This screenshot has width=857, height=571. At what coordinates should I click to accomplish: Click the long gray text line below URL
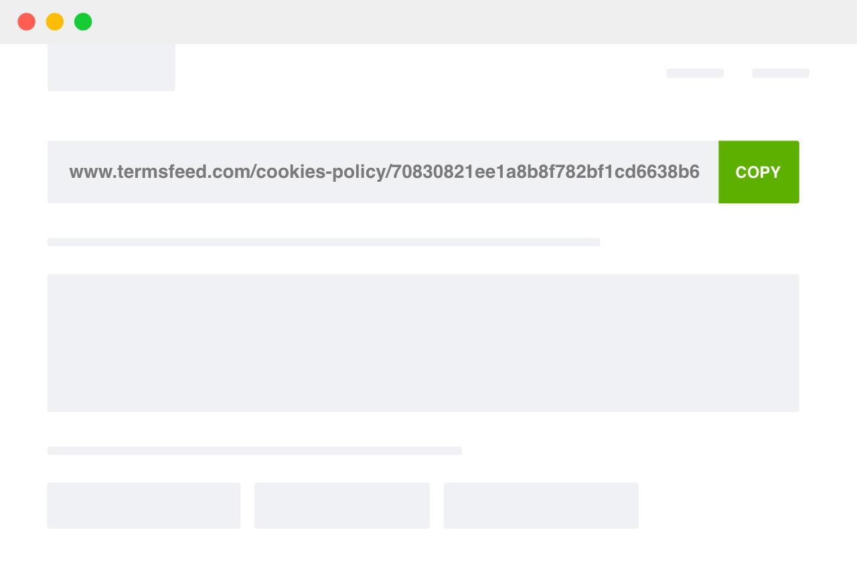point(323,242)
